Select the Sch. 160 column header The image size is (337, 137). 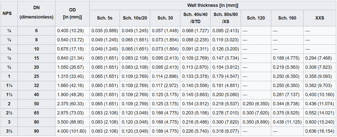[287, 18]
